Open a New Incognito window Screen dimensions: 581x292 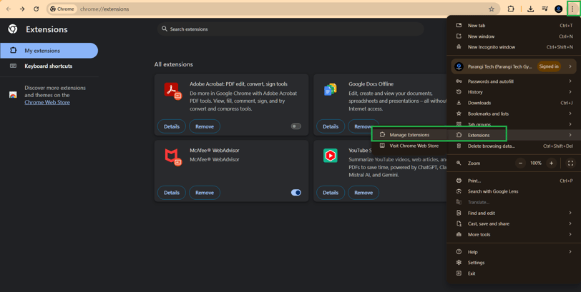point(514,47)
